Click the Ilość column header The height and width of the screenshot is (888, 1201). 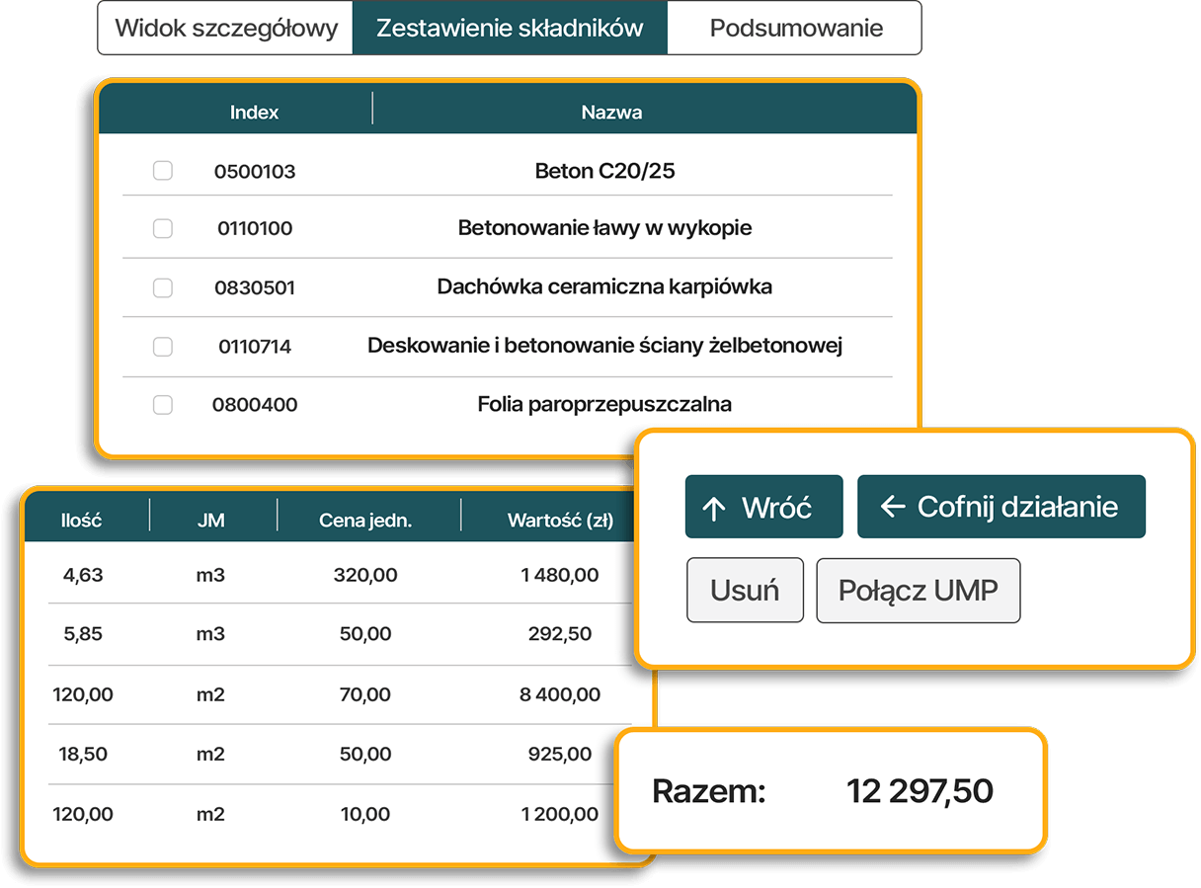[81, 520]
